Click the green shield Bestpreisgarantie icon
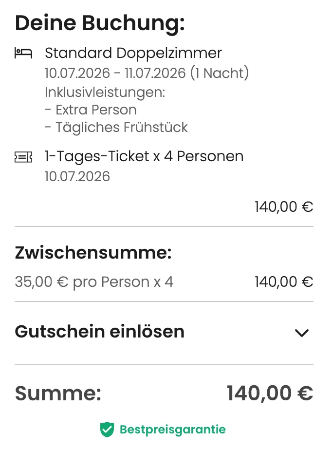The height and width of the screenshot is (450, 332). pos(107,430)
